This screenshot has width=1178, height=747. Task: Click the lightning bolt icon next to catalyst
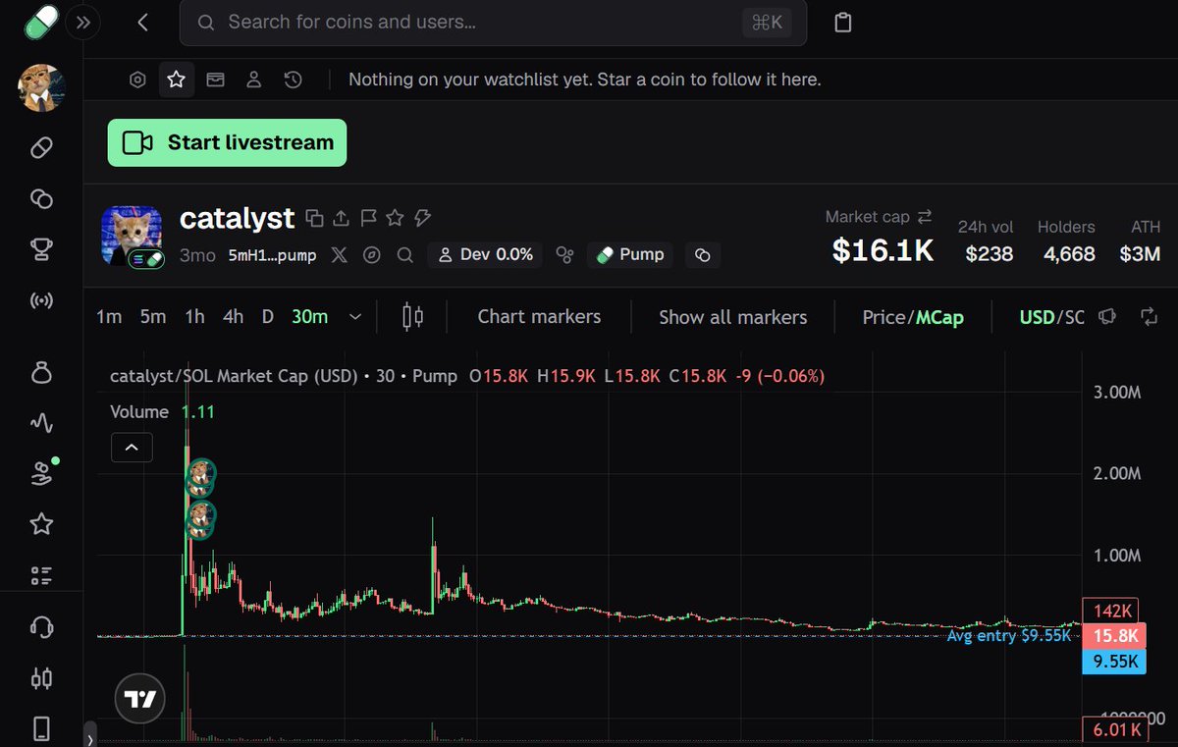click(422, 218)
